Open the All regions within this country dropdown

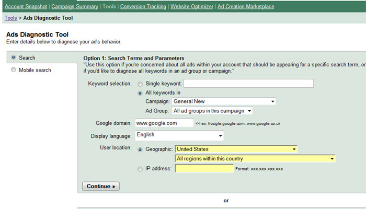point(255,159)
